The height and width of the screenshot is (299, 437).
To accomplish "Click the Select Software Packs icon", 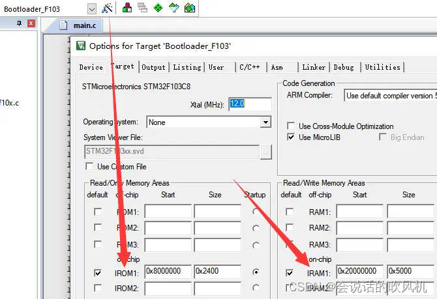I will 174,8.
